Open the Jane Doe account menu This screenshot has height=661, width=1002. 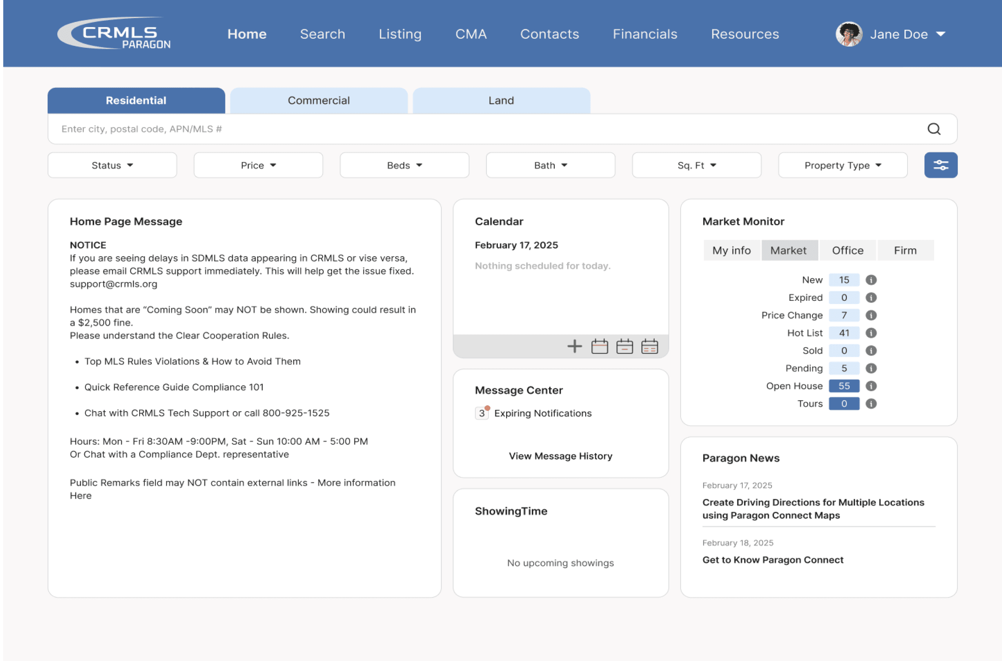pos(899,34)
